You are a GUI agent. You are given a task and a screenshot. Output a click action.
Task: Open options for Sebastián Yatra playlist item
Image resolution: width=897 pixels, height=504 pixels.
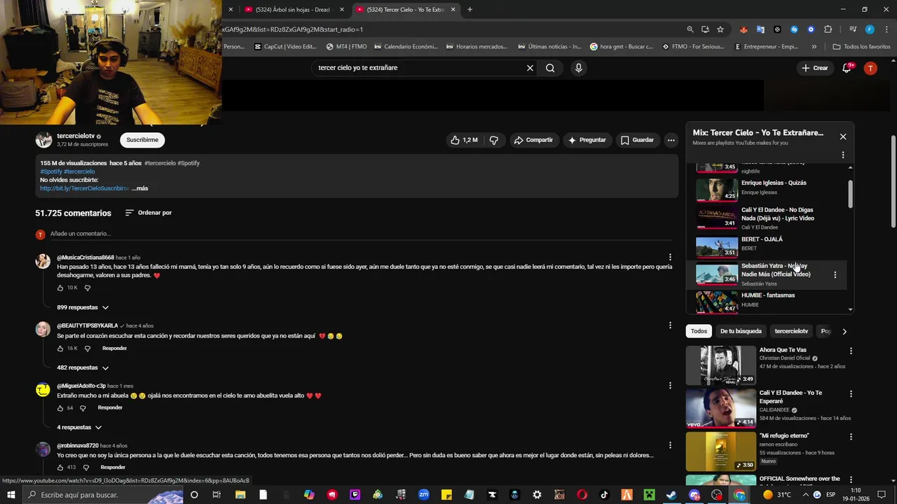coord(835,275)
